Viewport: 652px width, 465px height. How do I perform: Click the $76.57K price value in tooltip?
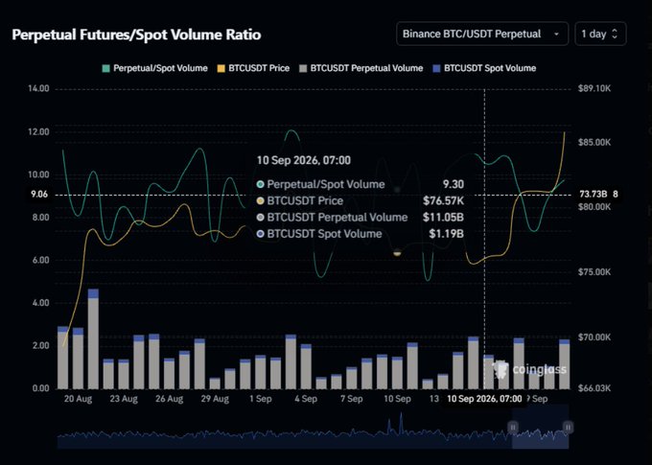(x=443, y=201)
